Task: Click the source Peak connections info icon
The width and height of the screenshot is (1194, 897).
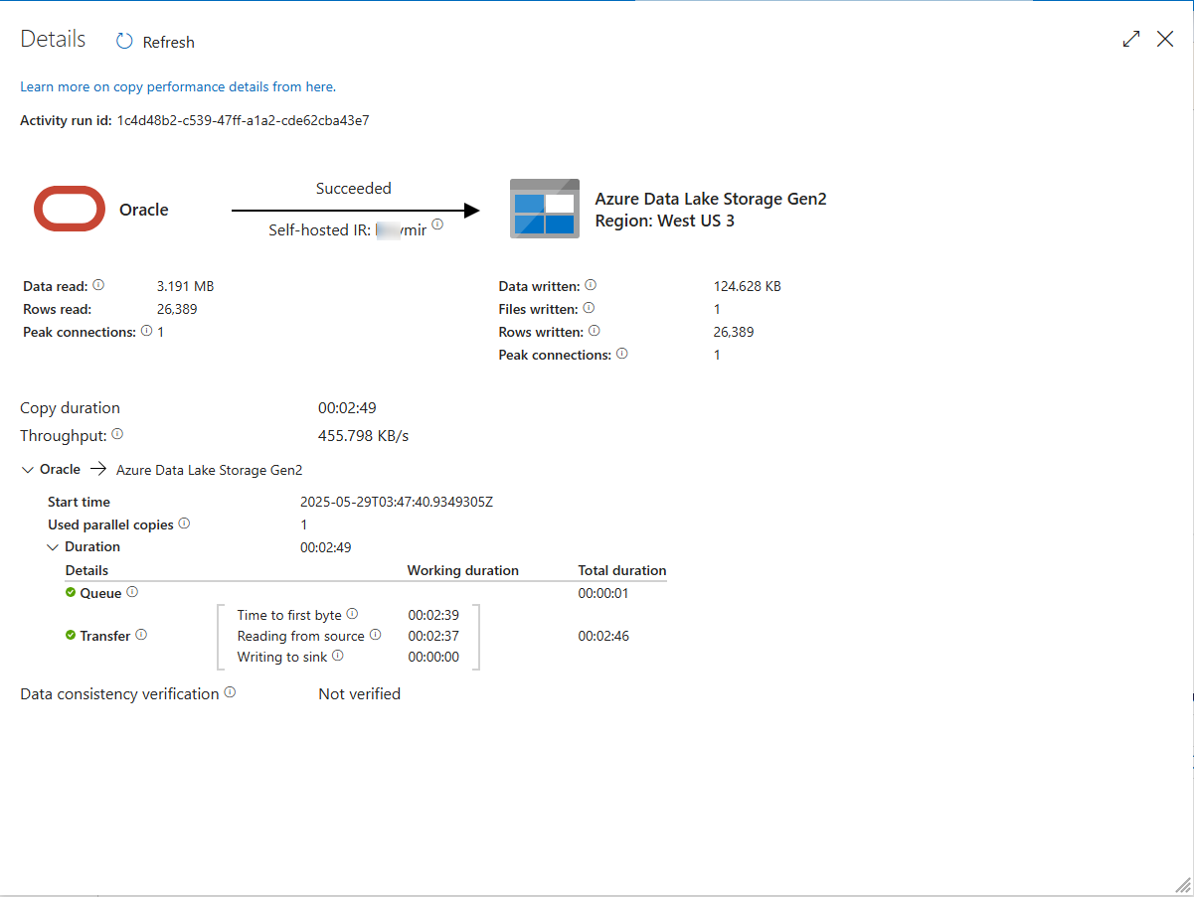Action: [x=146, y=331]
